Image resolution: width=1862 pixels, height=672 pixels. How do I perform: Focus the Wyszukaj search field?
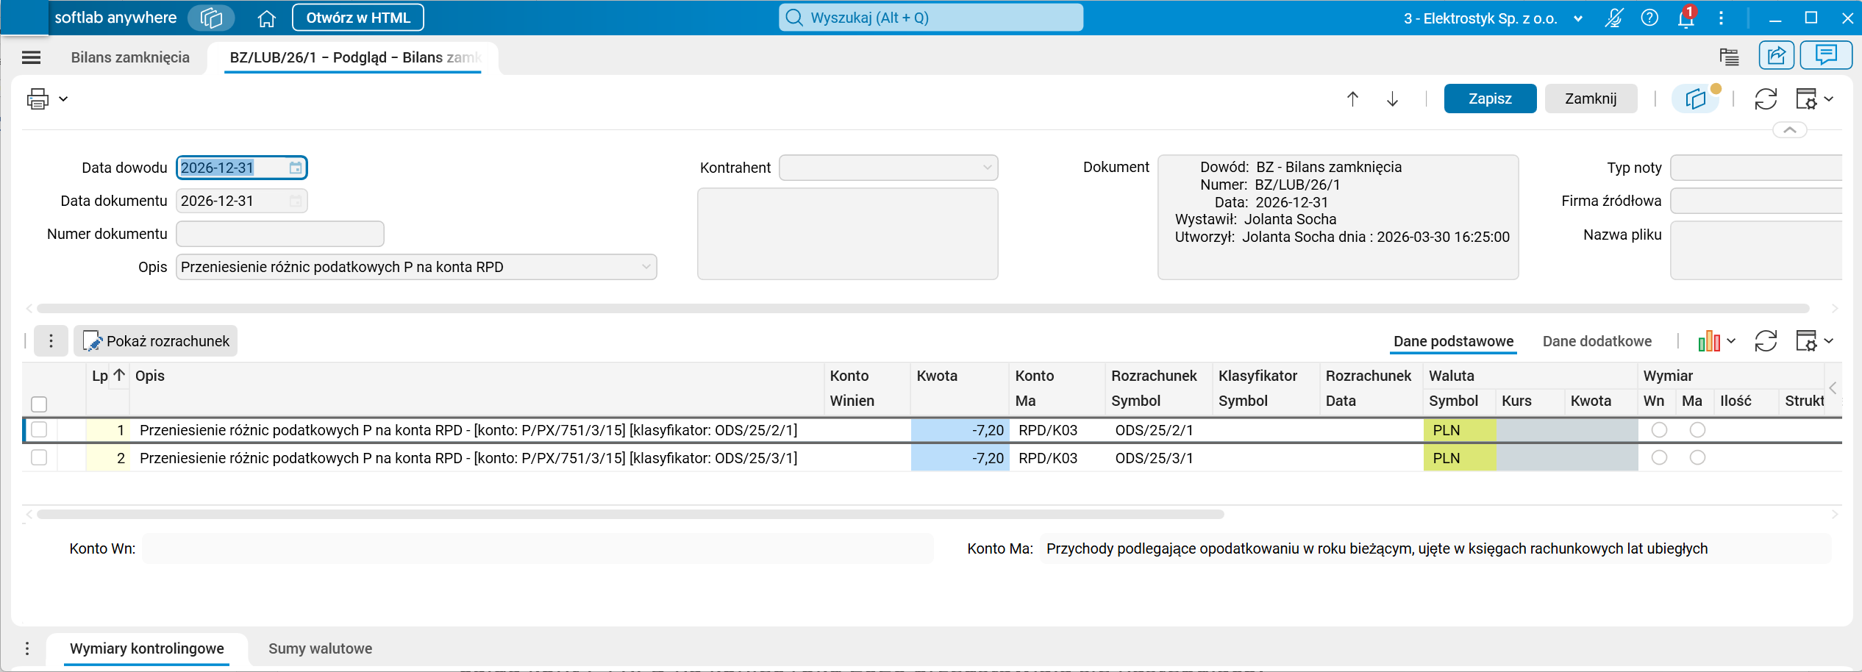pos(931,18)
